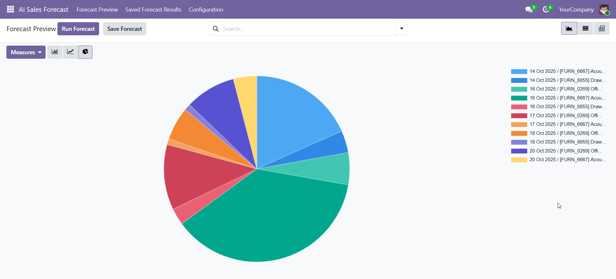Open the Saved Forecast Results menu

(x=153, y=10)
